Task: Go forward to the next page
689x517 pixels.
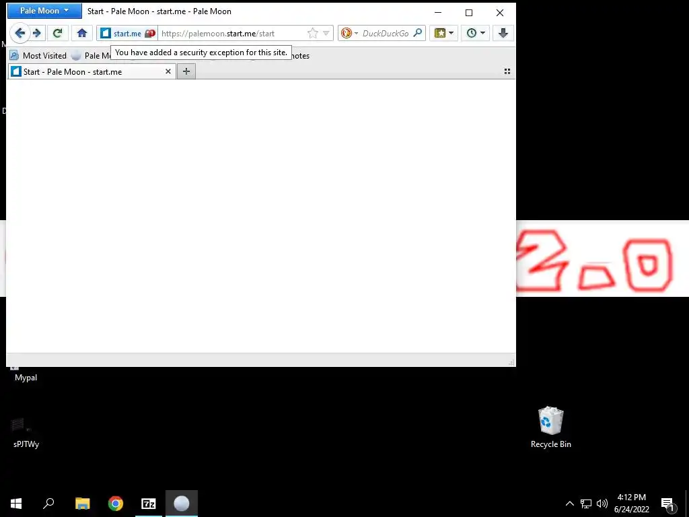Action: pyautogui.click(x=38, y=33)
